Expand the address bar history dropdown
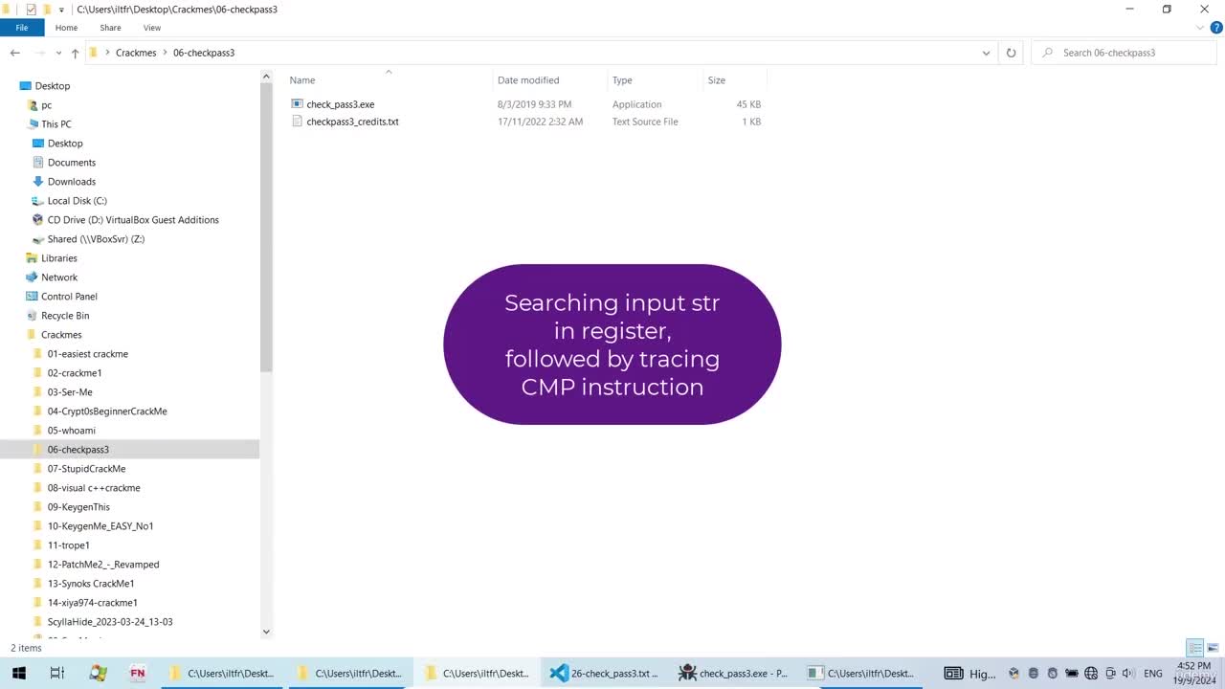Image resolution: width=1225 pixels, height=689 pixels. click(x=986, y=53)
